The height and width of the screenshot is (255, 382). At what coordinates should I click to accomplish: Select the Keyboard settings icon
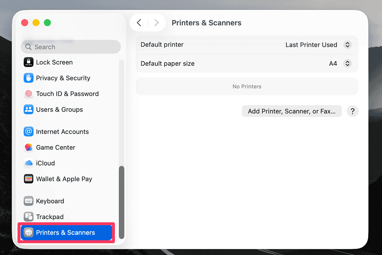click(28, 201)
